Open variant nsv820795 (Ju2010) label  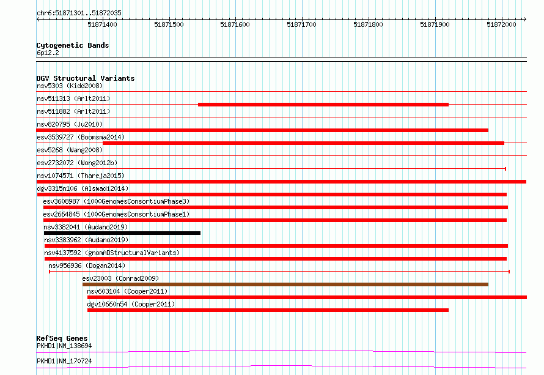tap(70, 124)
